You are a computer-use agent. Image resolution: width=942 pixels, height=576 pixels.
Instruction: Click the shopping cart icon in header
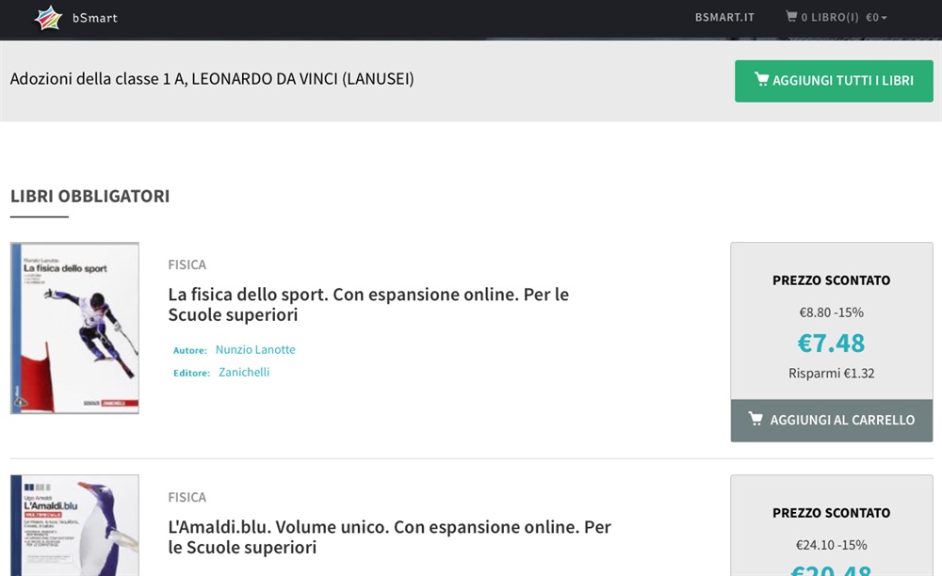pyautogui.click(x=791, y=16)
